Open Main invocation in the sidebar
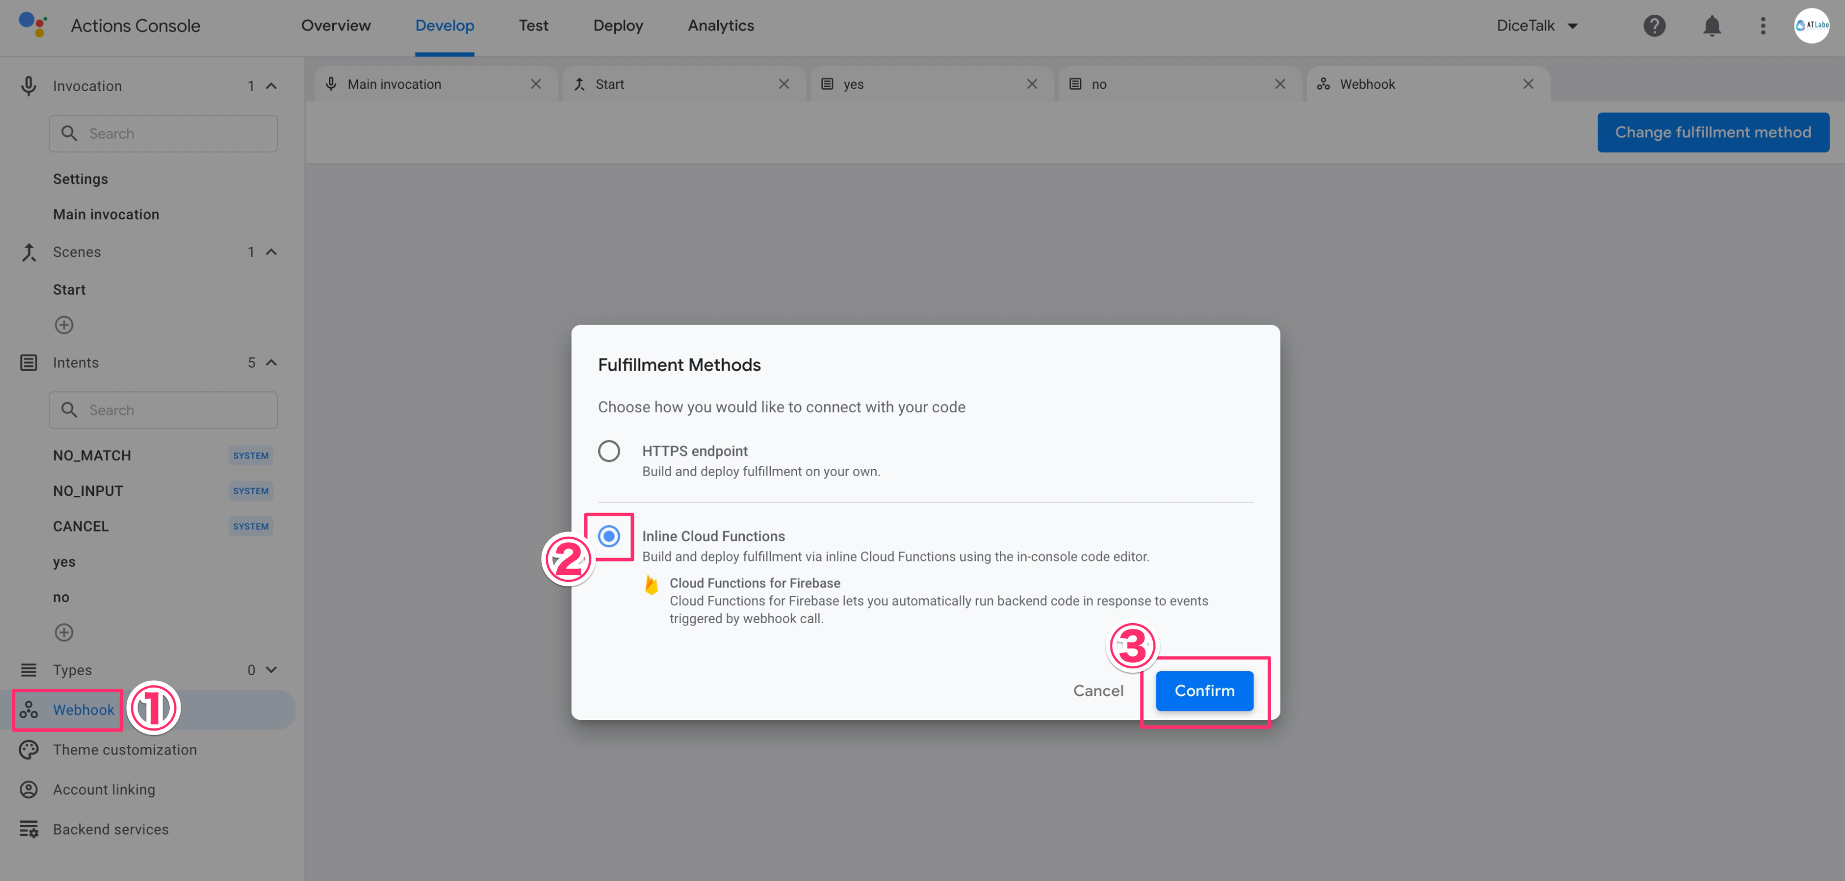1845x881 pixels. (106, 215)
